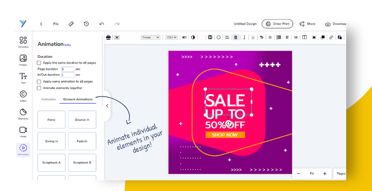The width and height of the screenshot is (372, 191).
Task: Choose the Fade In animation
Action: (82, 141)
